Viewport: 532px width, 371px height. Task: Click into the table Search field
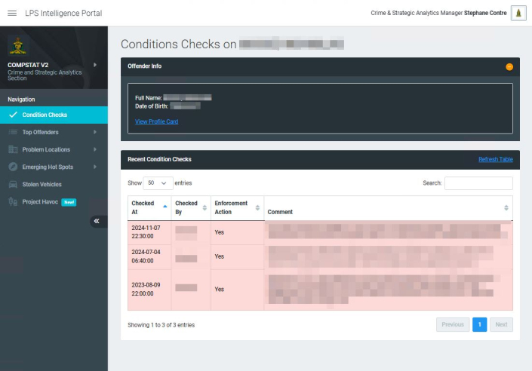click(x=478, y=183)
